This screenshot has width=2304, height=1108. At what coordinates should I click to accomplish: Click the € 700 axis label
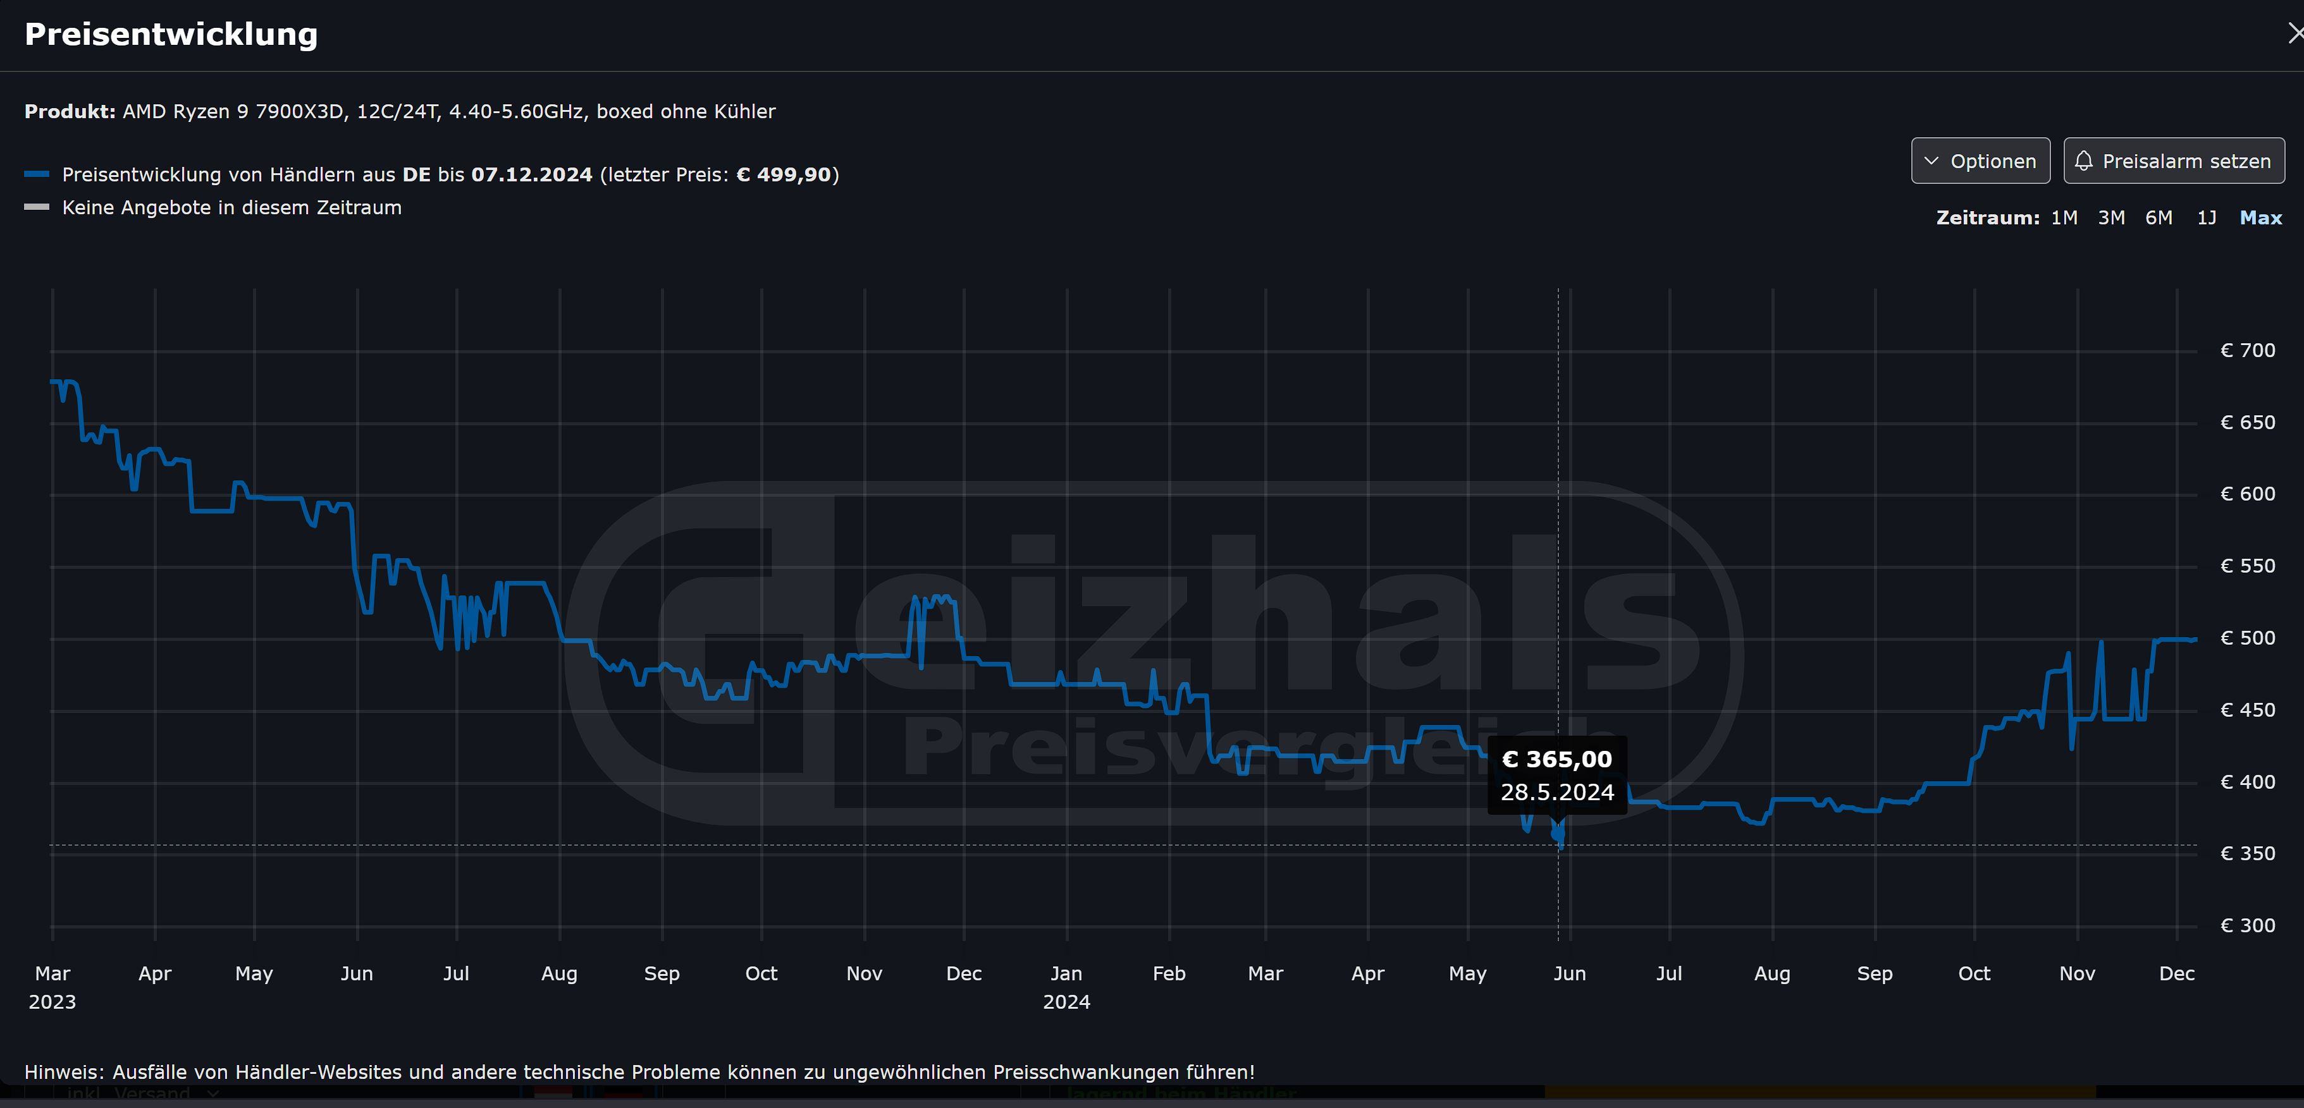(2248, 350)
